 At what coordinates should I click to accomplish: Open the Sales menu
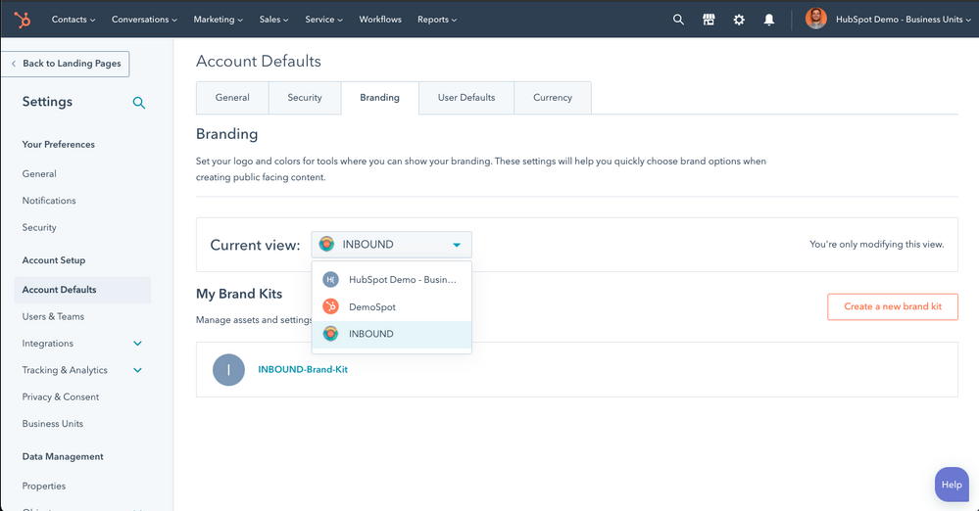[x=273, y=20]
